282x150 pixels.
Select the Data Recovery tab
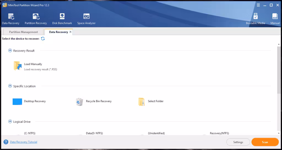(x=58, y=32)
